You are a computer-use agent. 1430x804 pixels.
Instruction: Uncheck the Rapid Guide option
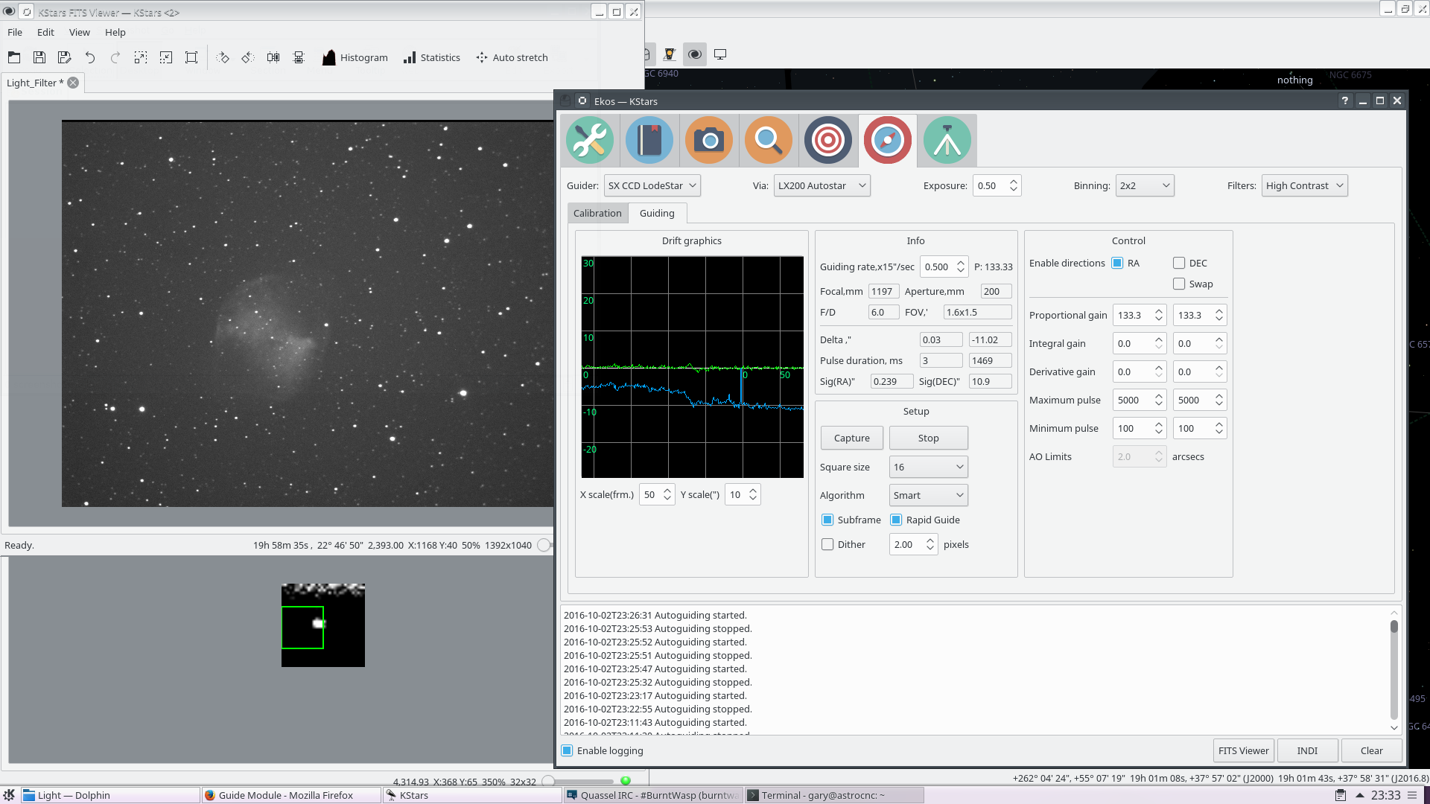[x=896, y=520]
